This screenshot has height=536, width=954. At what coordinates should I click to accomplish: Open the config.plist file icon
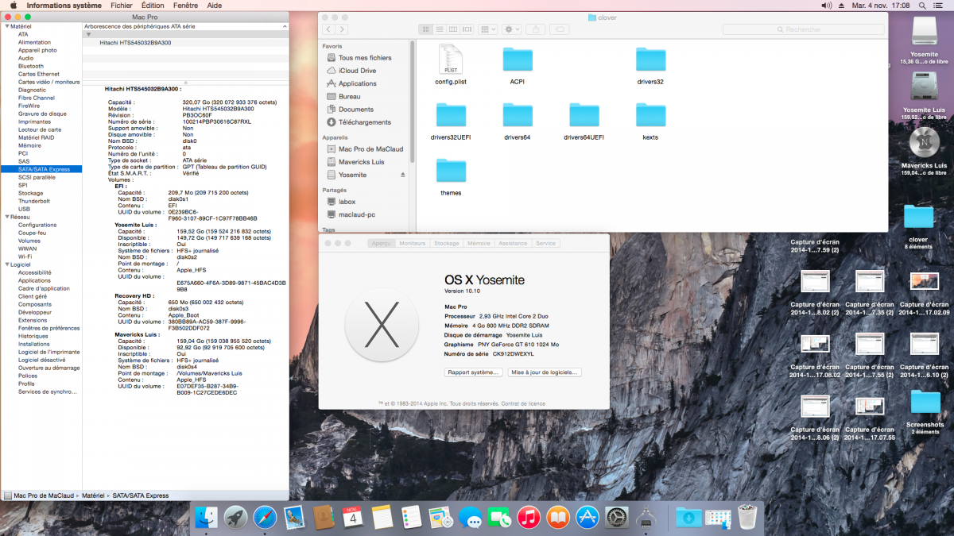coord(450,60)
